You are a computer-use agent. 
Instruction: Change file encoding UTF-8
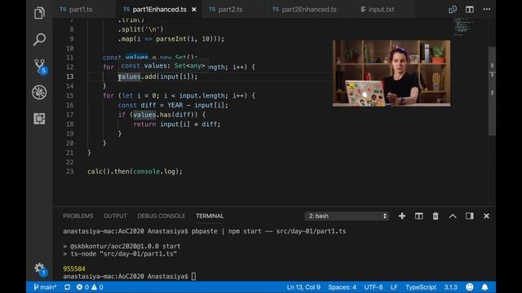click(374, 287)
